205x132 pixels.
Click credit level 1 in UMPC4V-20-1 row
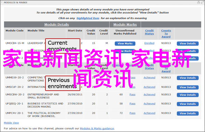point(107,113)
